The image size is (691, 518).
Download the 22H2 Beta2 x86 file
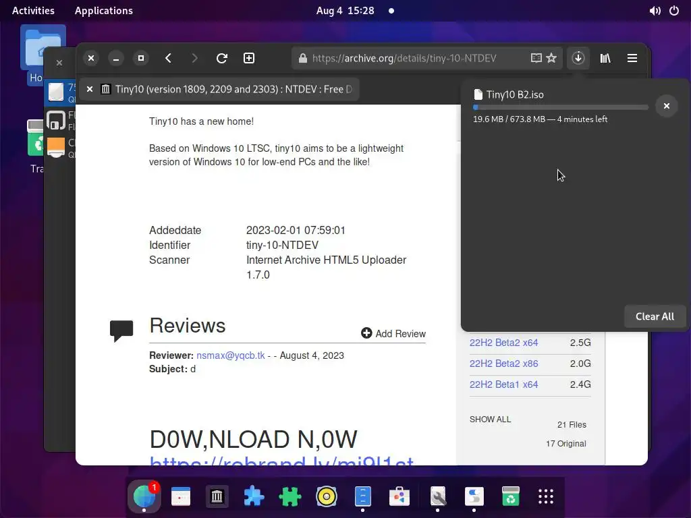pos(503,364)
